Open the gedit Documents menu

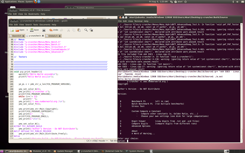coord(45,25)
